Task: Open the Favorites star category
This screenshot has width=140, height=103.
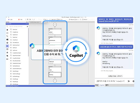Action: click(7, 30)
